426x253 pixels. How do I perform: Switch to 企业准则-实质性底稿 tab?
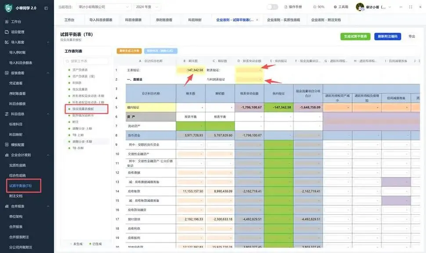tap(283, 20)
